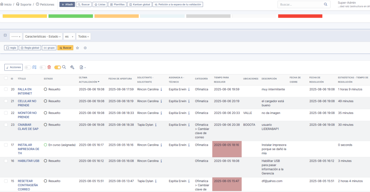Click info icon next to Rincon Carolina in row 17
This screenshot has width=370, height=192.
click(x=162, y=145)
